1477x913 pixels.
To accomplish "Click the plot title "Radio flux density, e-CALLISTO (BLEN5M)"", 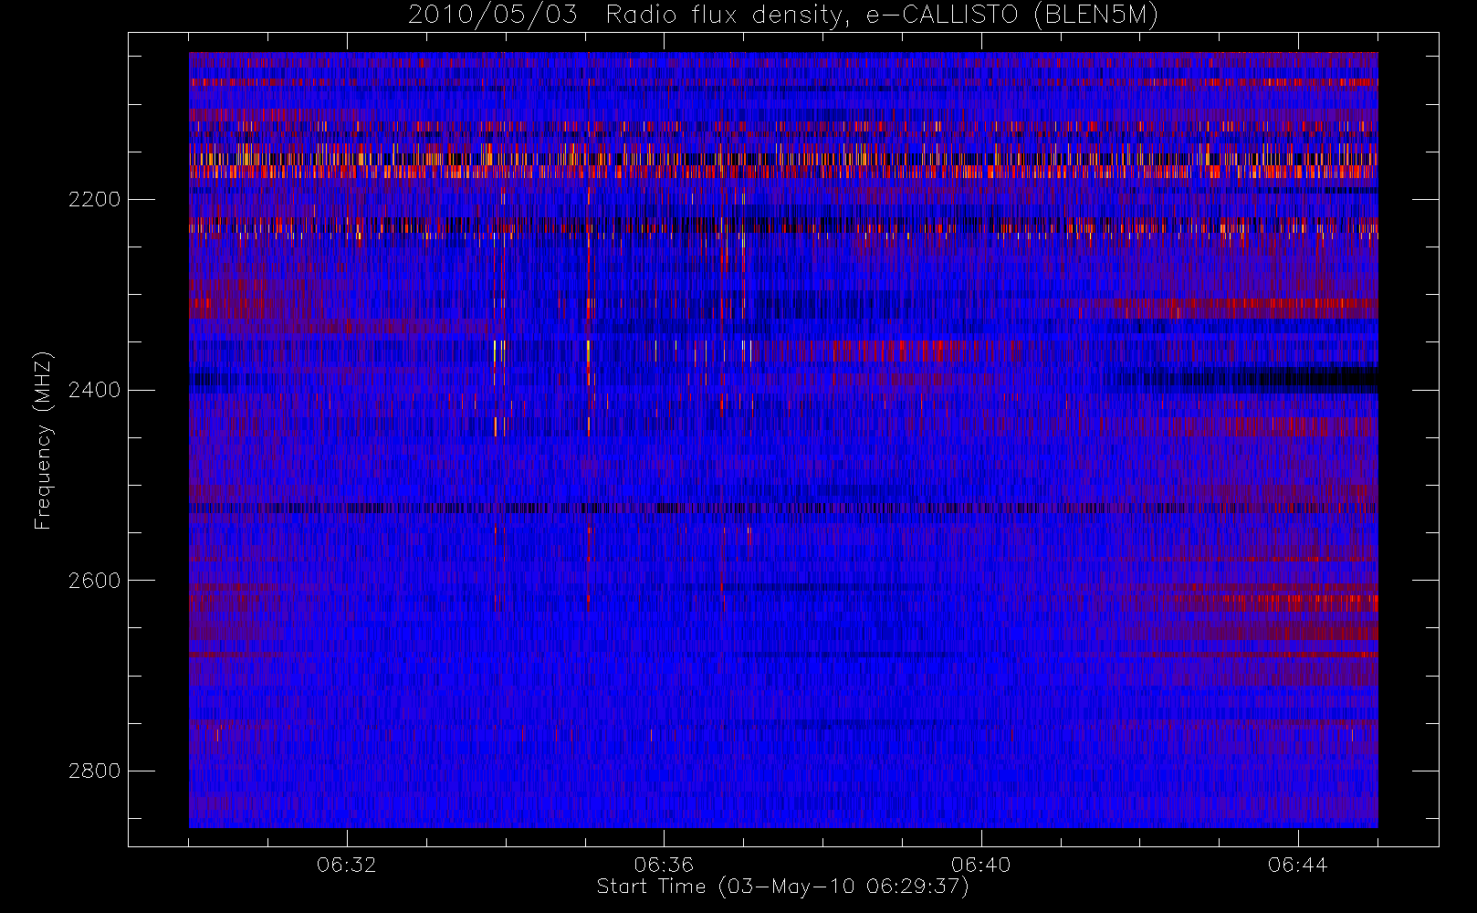I will (882, 15).
